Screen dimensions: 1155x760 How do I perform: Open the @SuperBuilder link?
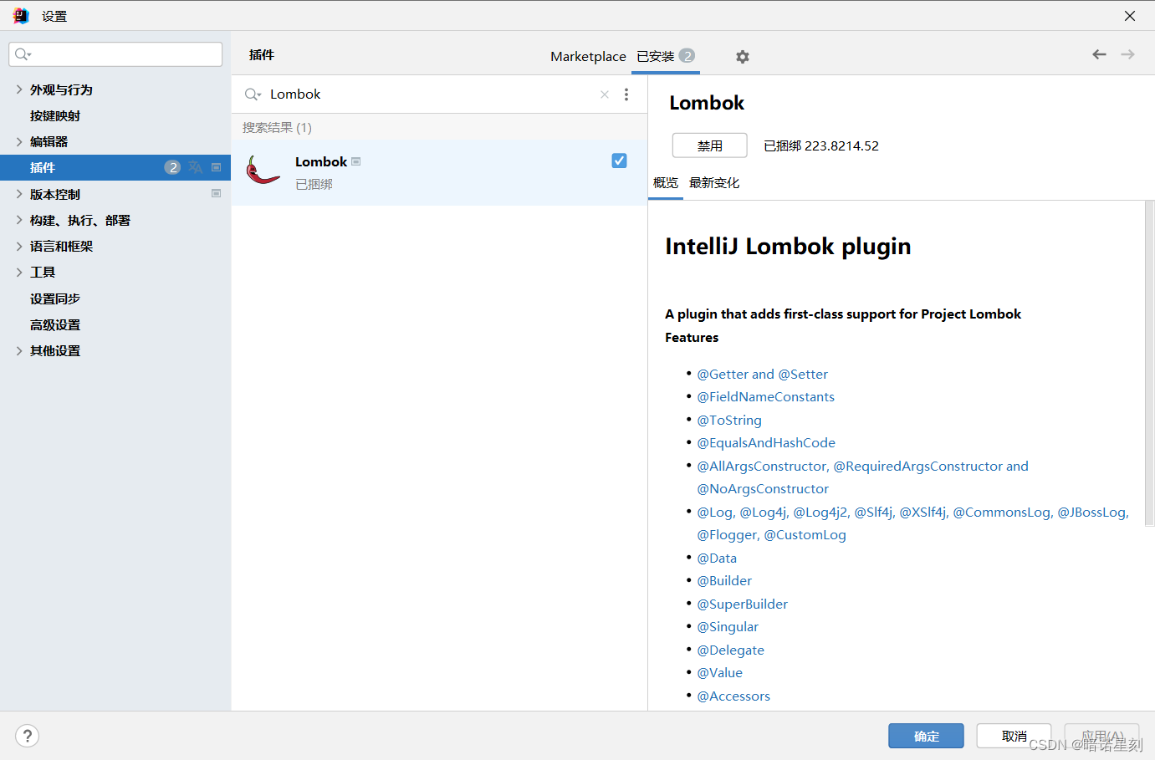click(742, 604)
